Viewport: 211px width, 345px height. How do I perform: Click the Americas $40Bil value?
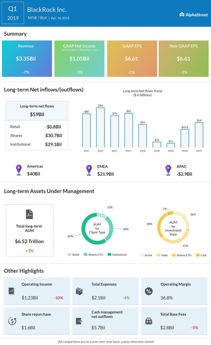[34, 174]
